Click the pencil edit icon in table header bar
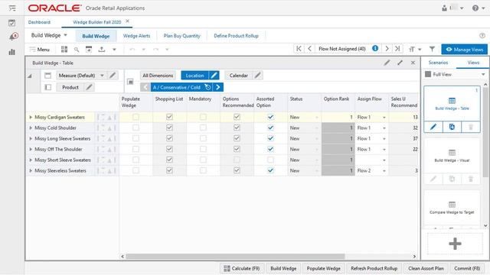This screenshot has width=490, height=275. [x=387, y=63]
